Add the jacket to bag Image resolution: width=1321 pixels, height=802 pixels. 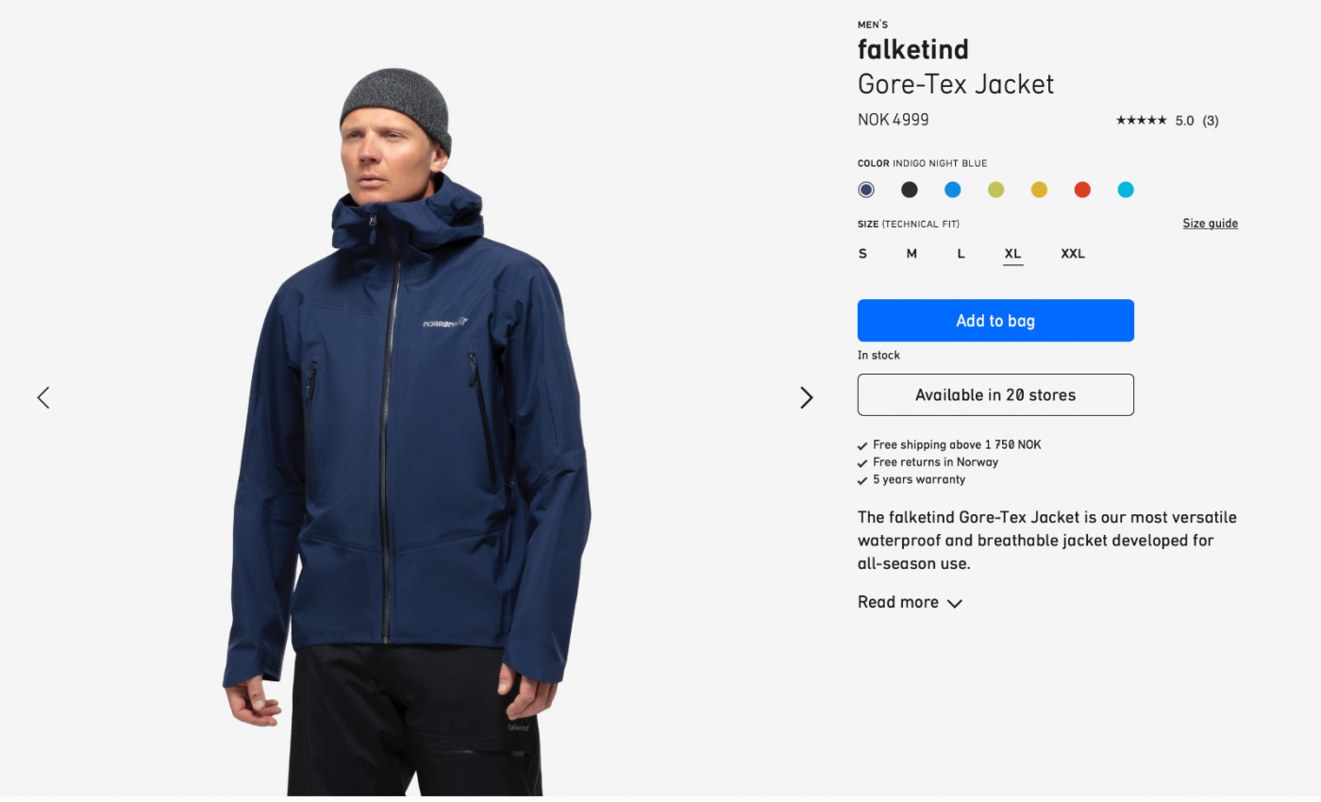(x=995, y=321)
